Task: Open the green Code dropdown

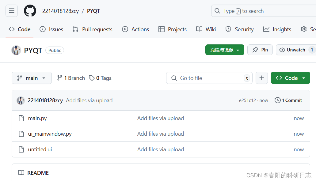Action: point(290,78)
